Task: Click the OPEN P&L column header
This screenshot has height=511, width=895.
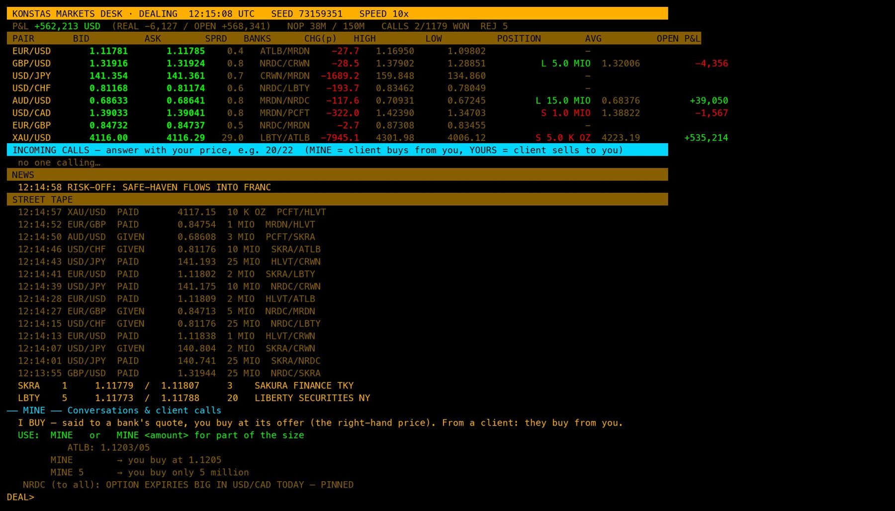Action: 678,38
